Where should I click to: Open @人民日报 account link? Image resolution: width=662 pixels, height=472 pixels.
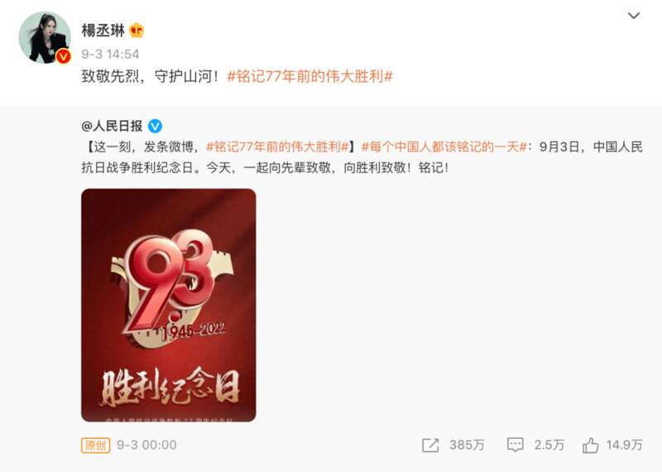[x=112, y=126]
